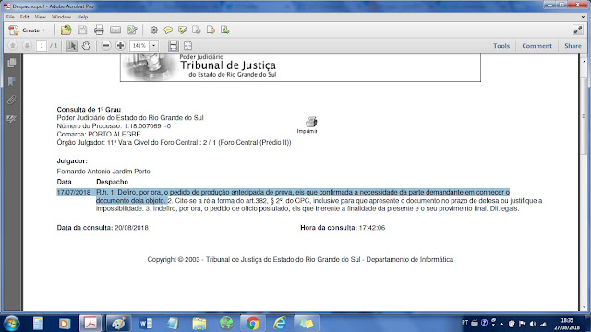Screen dimensions: 591x332
Task: Open the Help menu
Action: tap(82, 17)
